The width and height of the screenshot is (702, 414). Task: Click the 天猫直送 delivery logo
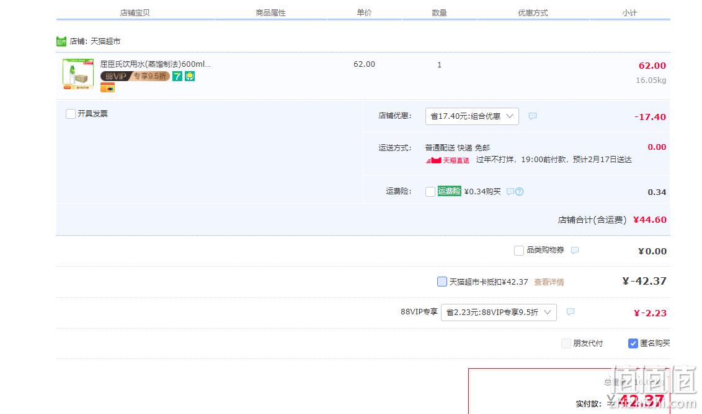[447, 160]
